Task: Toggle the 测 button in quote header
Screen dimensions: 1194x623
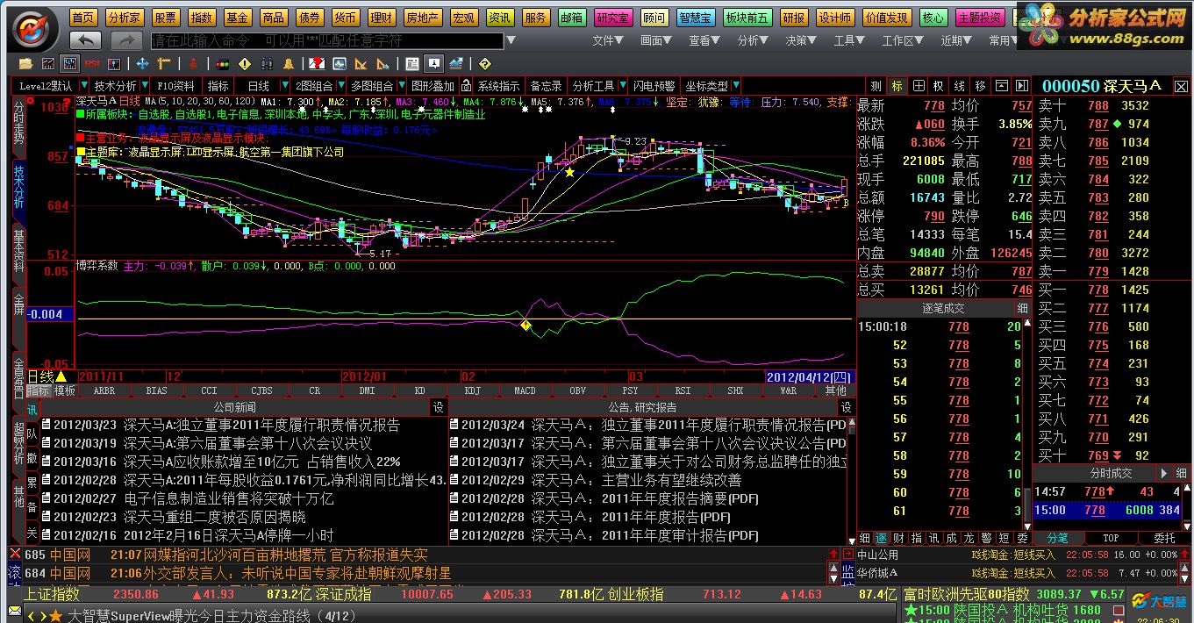Action: (876, 86)
